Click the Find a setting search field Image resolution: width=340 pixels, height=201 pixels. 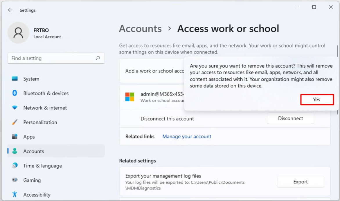(56, 58)
